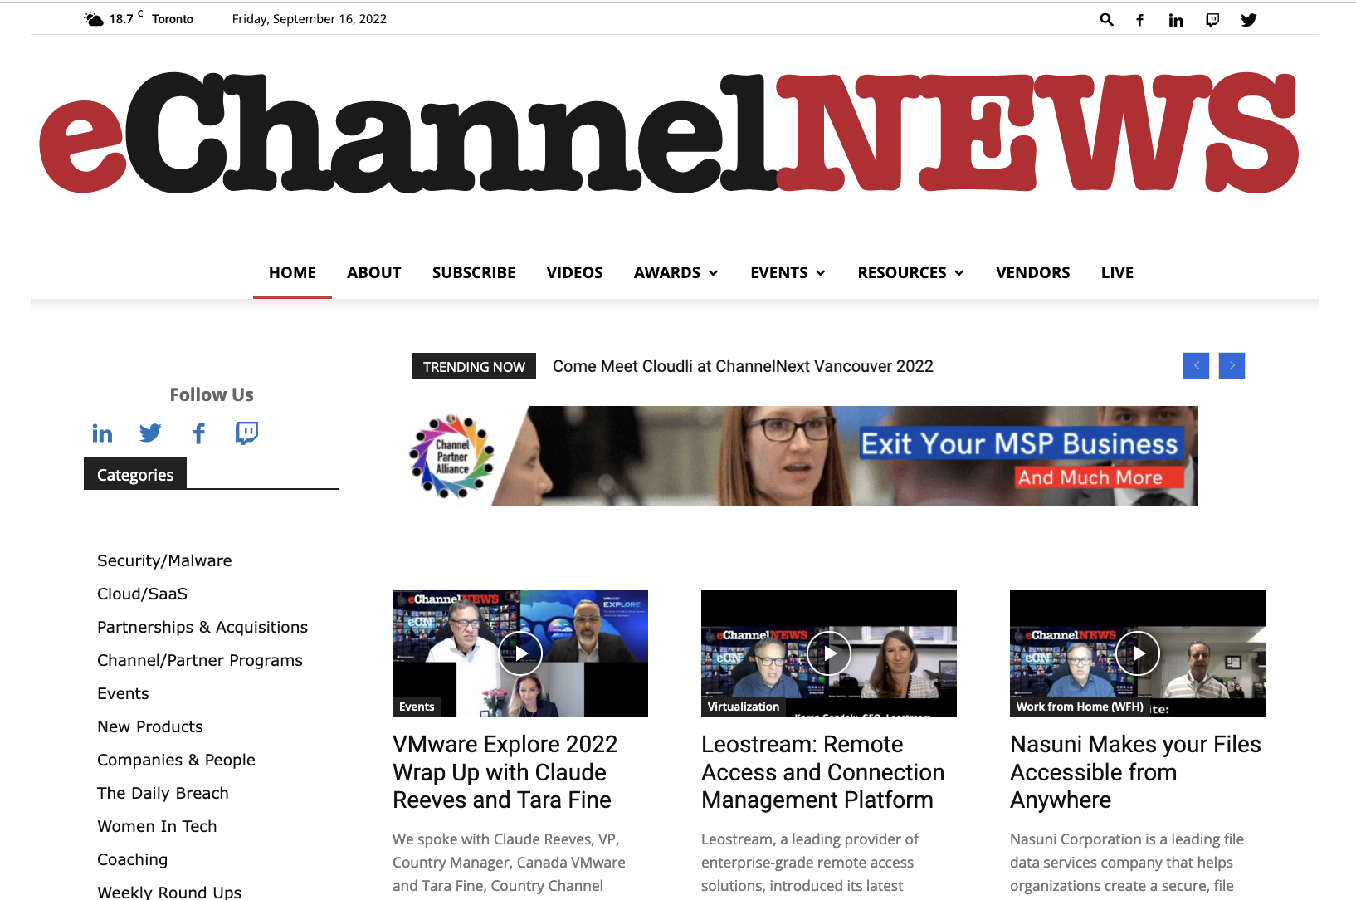This screenshot has height=900, width=1356.
Task: Click Virtualization tag on Leostream thumbnail
Action: (x=744, y=707)
